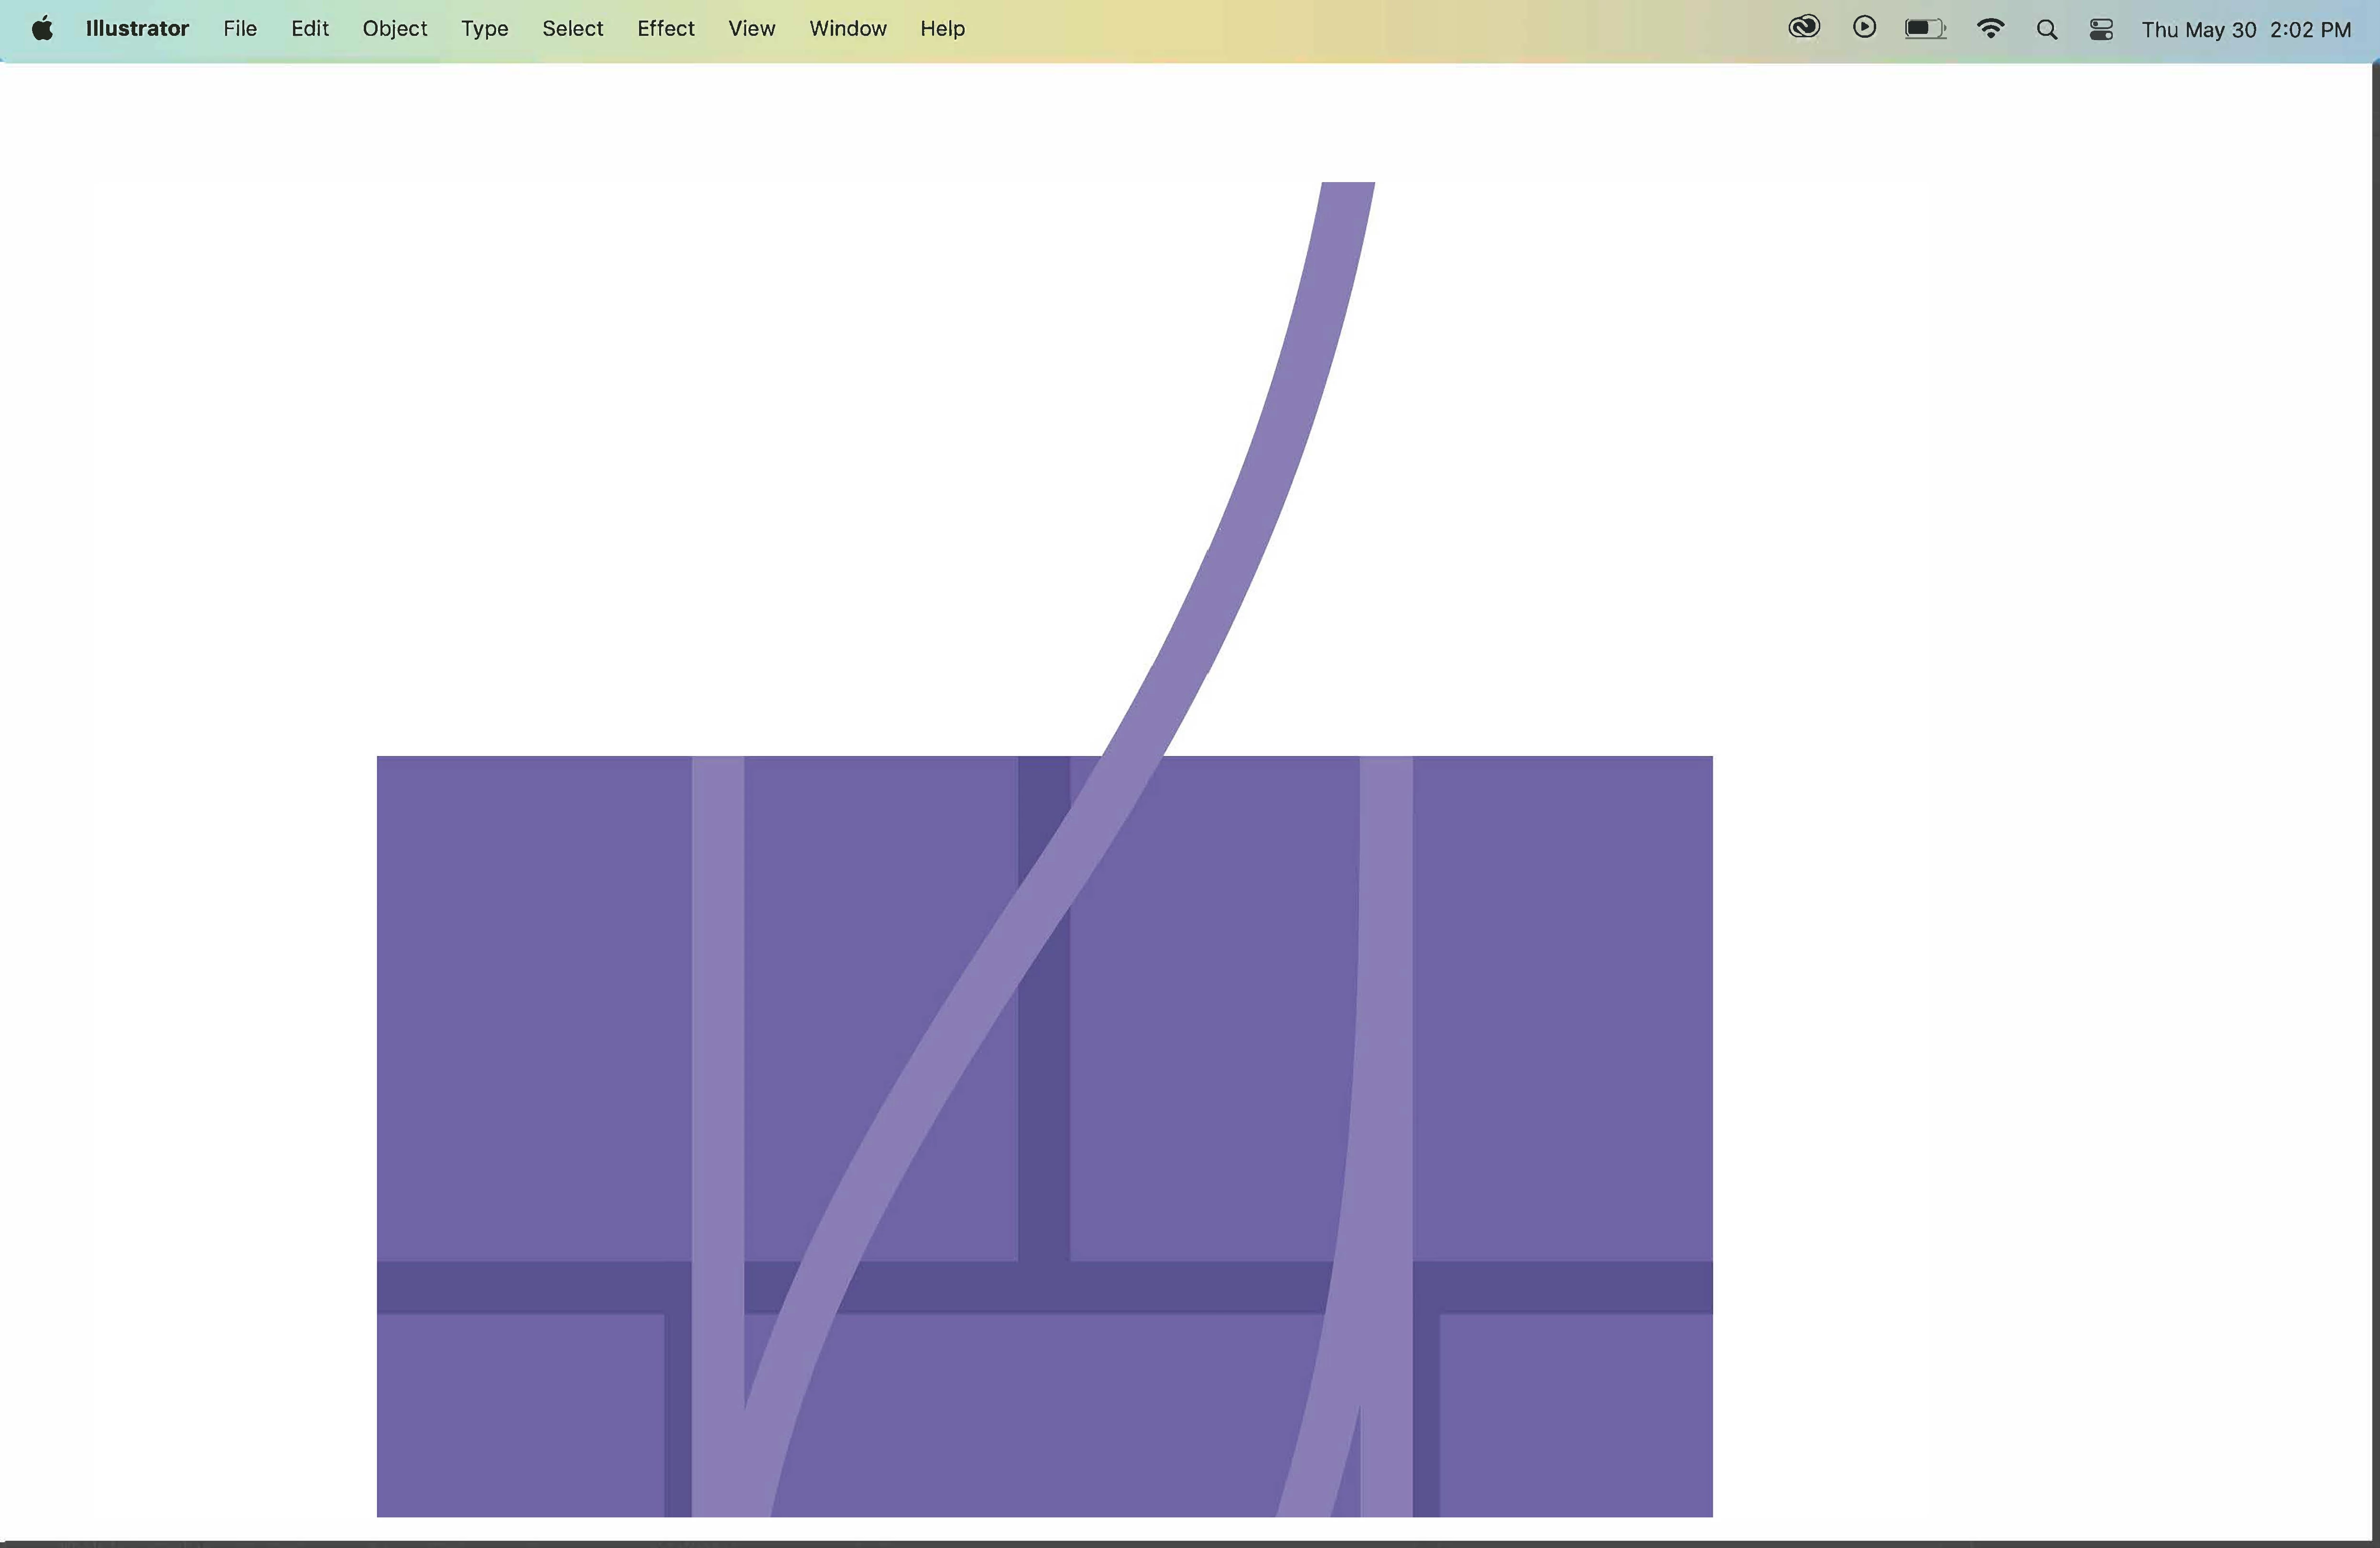Open the Wi-Fi status menu
This screenshot has width=2380, height=1548.
point(1990,29)
